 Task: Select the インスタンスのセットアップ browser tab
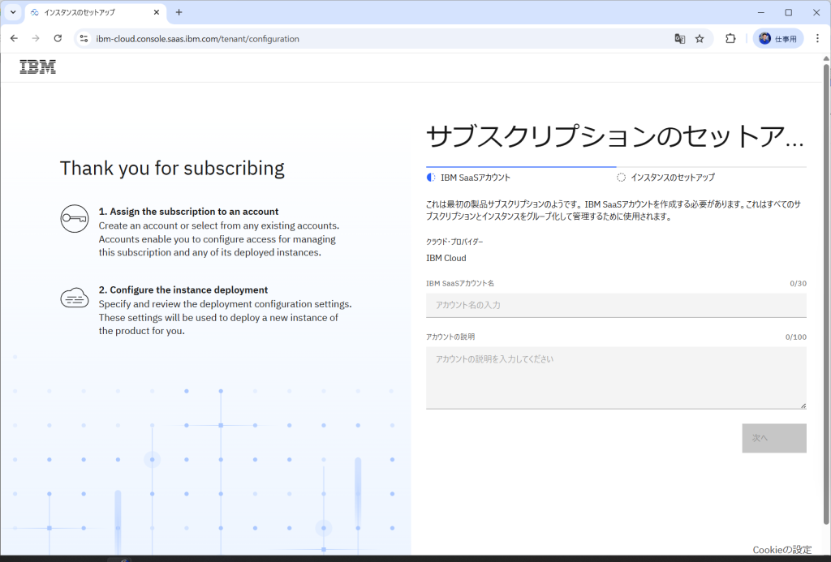(96, 12)
